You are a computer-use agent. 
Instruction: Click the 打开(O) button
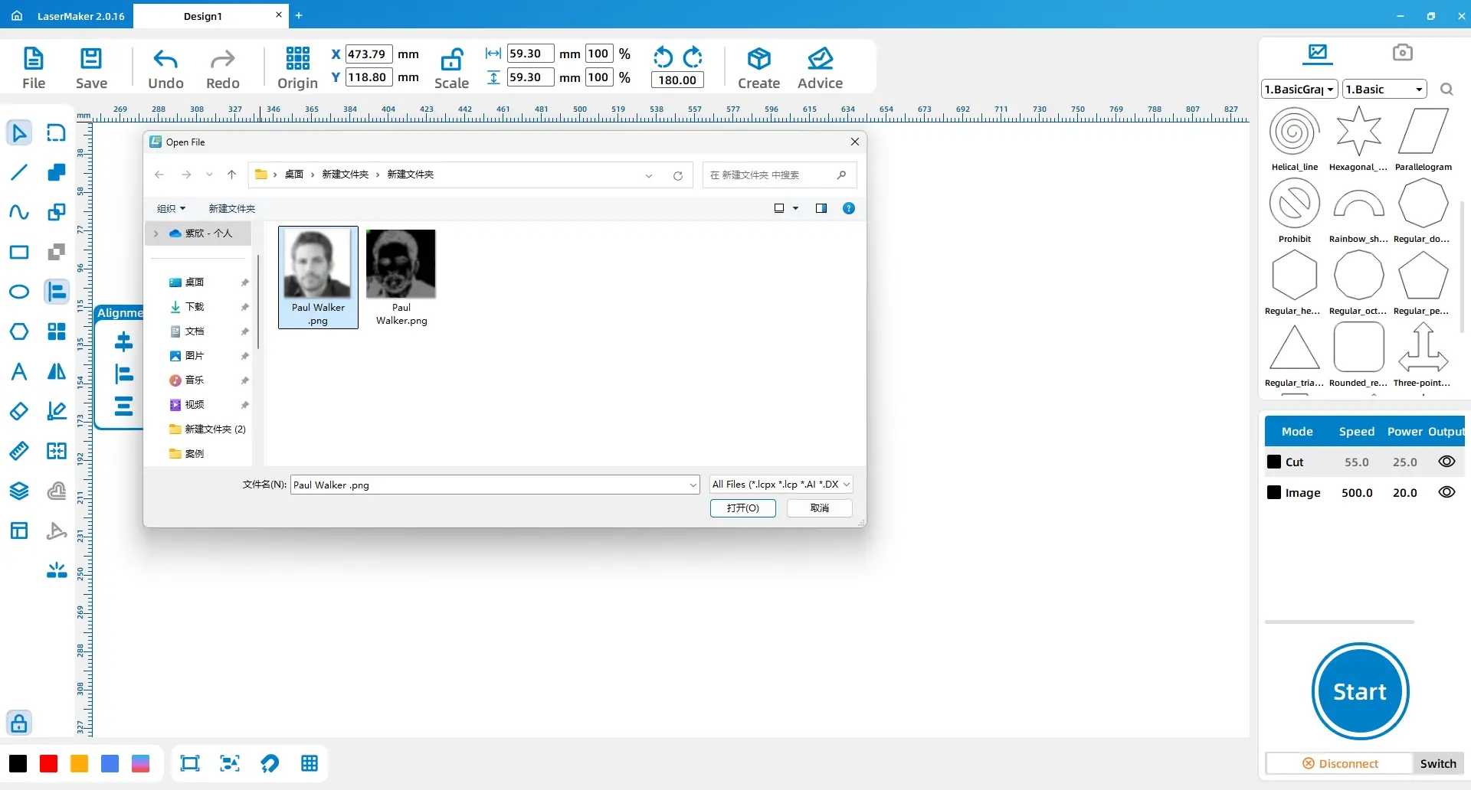[742, 508]
